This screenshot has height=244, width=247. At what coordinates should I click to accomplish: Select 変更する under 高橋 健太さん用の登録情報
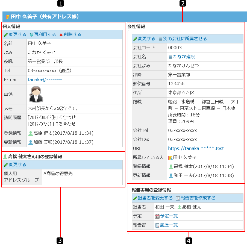17,164
